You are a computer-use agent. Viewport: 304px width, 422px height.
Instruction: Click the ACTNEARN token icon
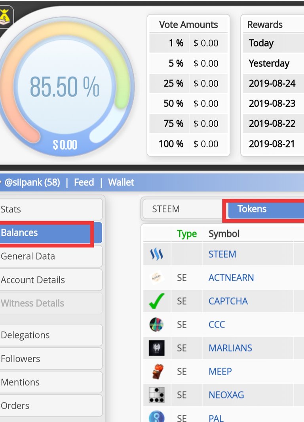click(156, 277)
